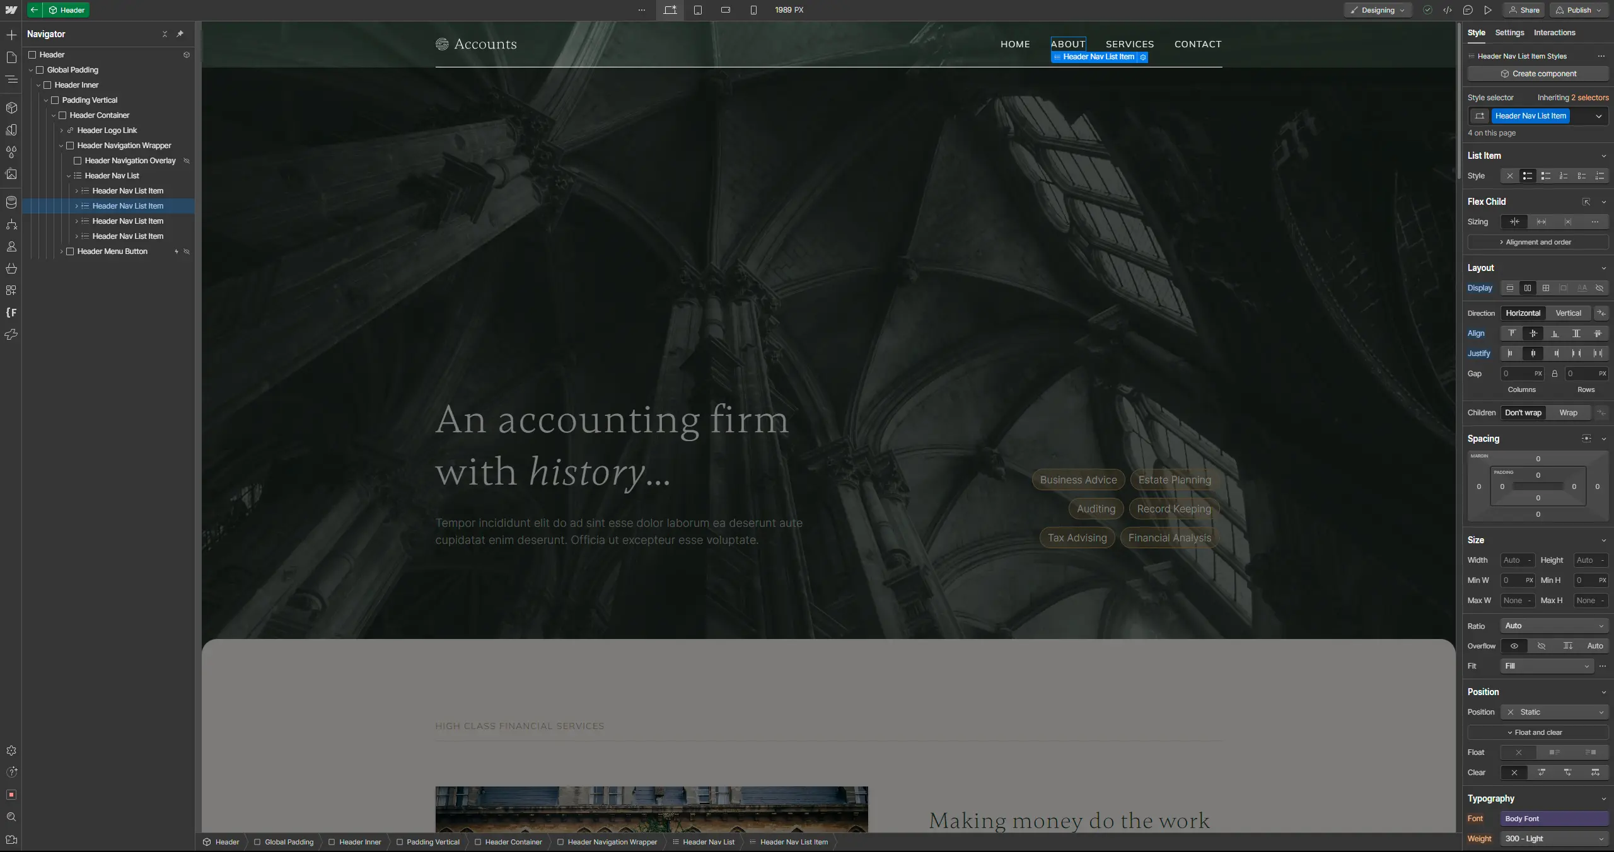Switch to the Settings tab
Viewport: 1614px width, 852px height.
[1509, 33]
